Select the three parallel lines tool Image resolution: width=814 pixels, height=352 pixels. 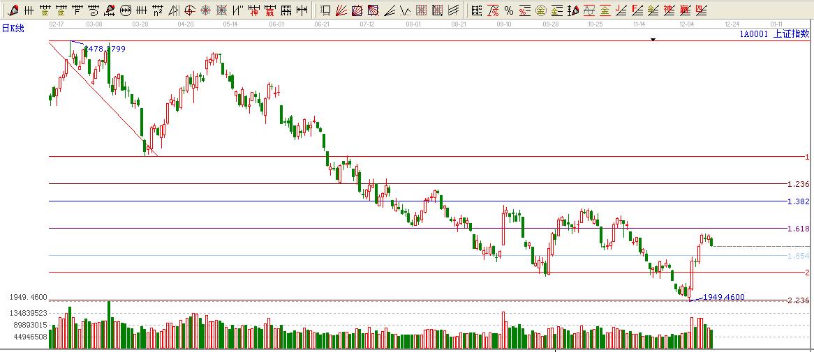coord(454,10)
